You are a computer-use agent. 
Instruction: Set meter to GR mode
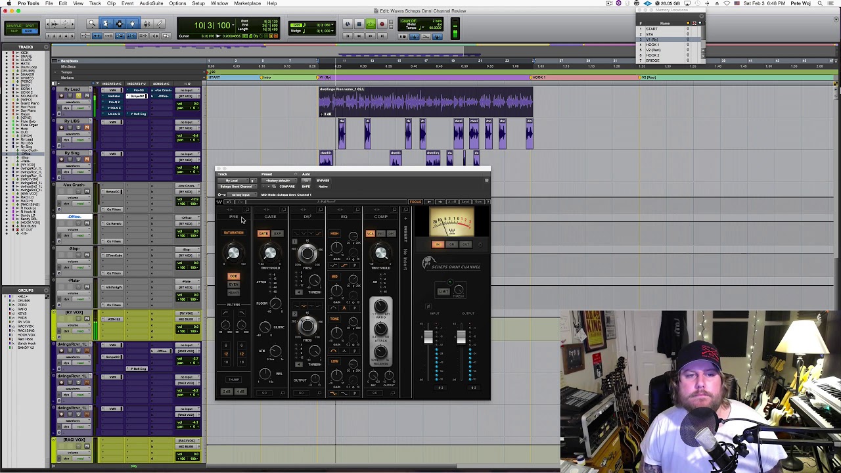(452, 244)
